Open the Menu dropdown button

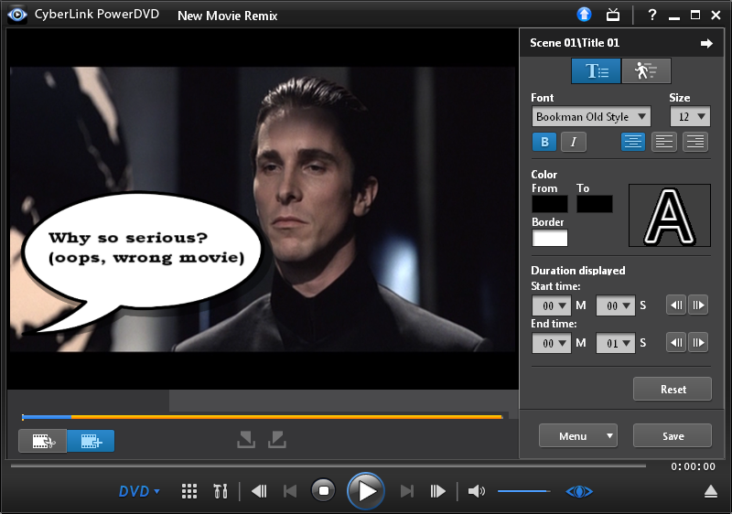click(x=578, y=436)
